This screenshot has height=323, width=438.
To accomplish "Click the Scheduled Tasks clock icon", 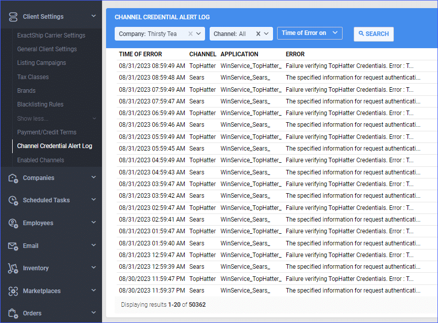I will point(13,200).
